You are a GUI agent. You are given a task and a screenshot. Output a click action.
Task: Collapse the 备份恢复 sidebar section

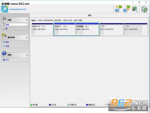[x=26, y=37]
